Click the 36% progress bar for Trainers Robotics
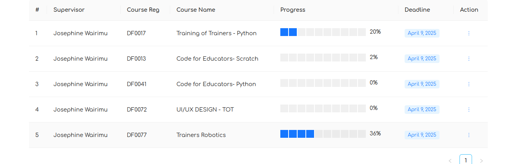 click(323, 134)
